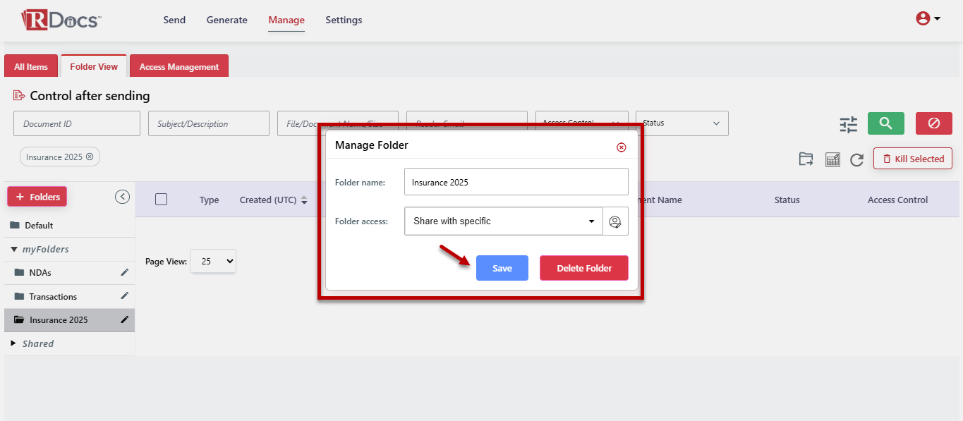Screen dimensions: 963x421
Task: Click the pencil icon beside NDAs folder
Action: pos(125,272)
